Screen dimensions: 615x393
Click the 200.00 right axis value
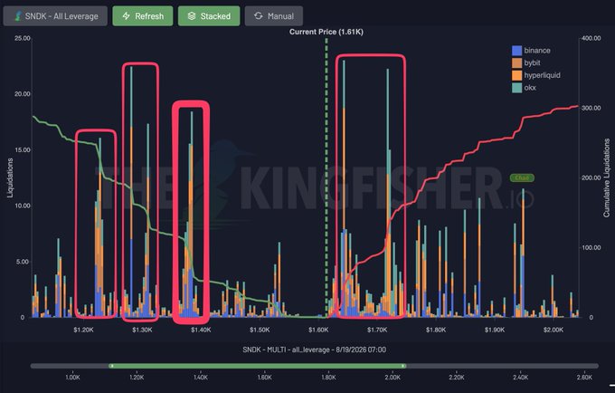tap(591, 177)
